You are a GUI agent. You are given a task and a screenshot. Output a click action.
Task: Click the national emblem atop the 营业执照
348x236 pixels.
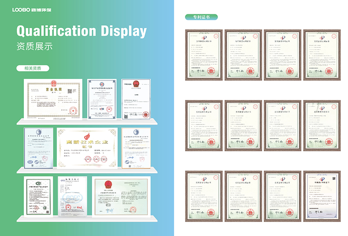point(54,83)
